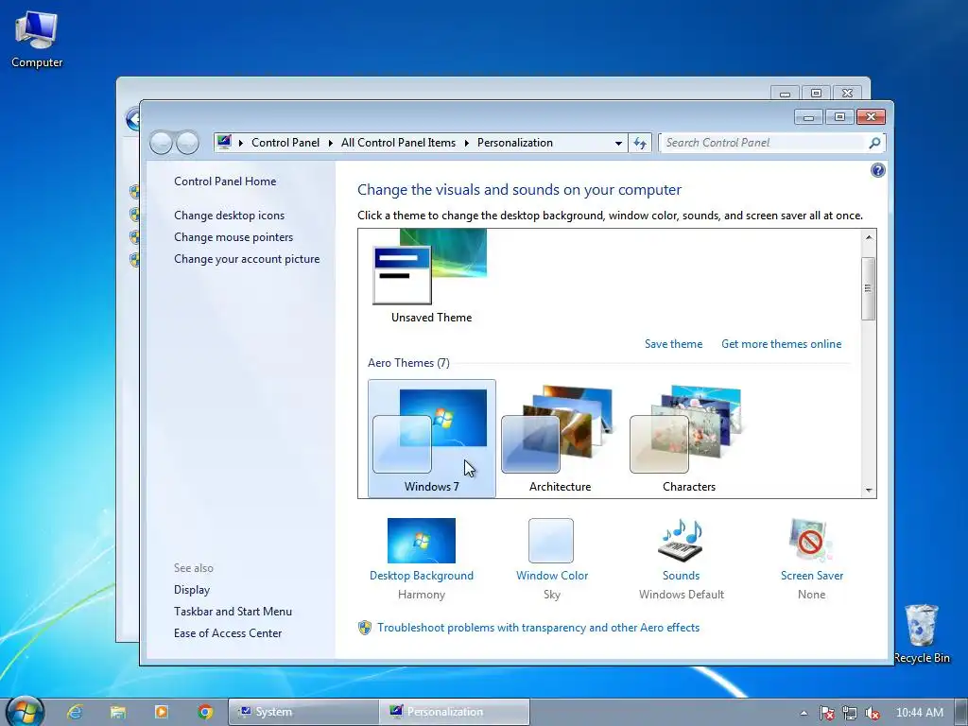Image resolution: width=968 pixels, height=726 pixels.
Task: Open Taskbar and Start Menu link
Action: (233, 612)
